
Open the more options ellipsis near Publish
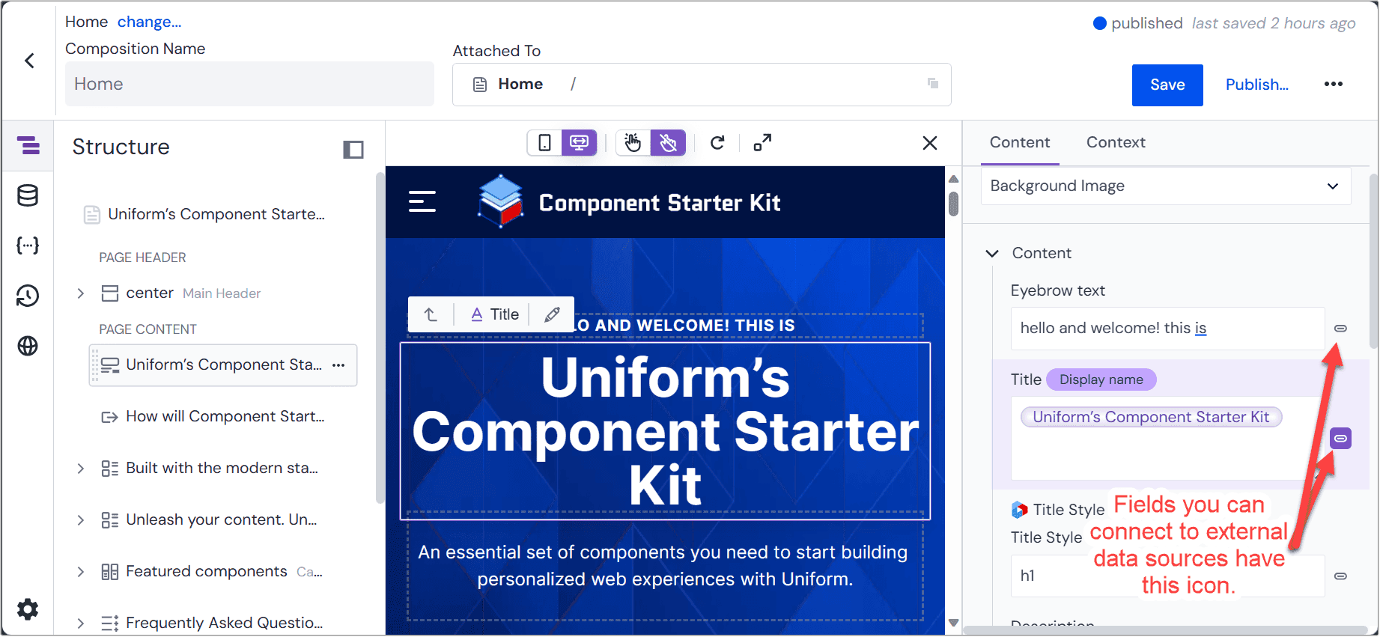tap(1333, 84)
